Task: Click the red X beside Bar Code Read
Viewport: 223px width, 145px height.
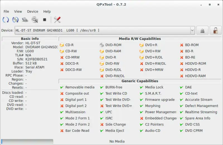Action: click(x=62, y=131)
